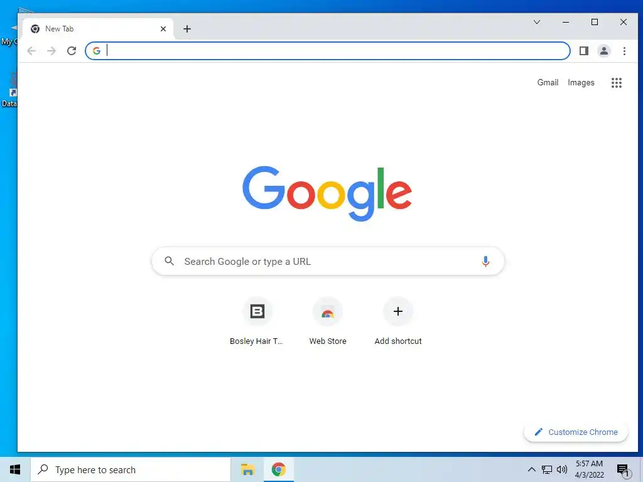Click the Google logo
Image resolution: width=643 pixels, height=482 pixels.
[x=327, y=193]
